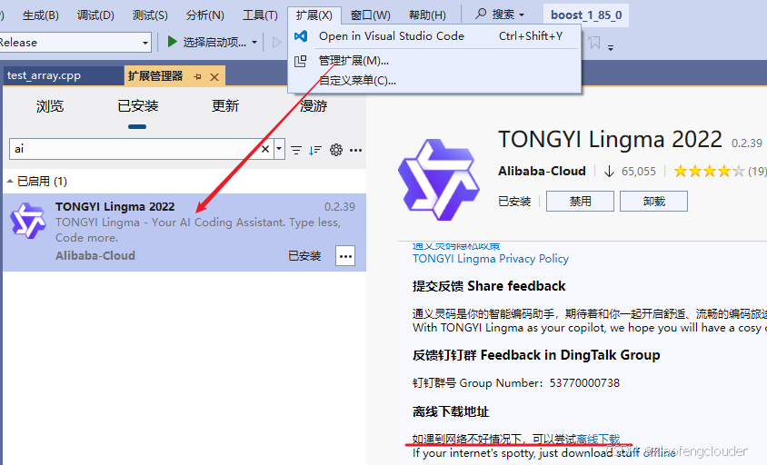Click the bookmark icon in toolbar

[594, 43]
